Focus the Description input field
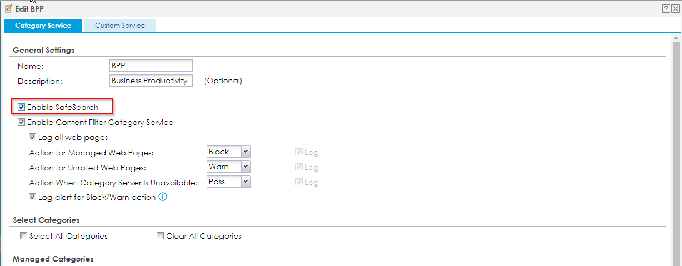This screenshot has width=682, height=266. 151,81
